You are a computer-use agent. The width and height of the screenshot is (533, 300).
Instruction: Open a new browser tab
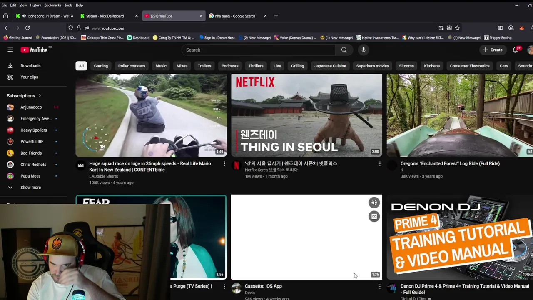point(276,16)
